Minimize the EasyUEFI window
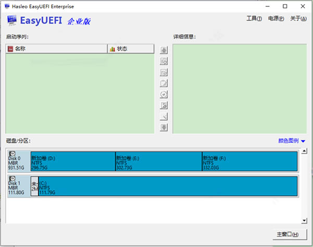The height and width of the screenshot is (247, 313). pyautogui.click(x=268, y=6)
